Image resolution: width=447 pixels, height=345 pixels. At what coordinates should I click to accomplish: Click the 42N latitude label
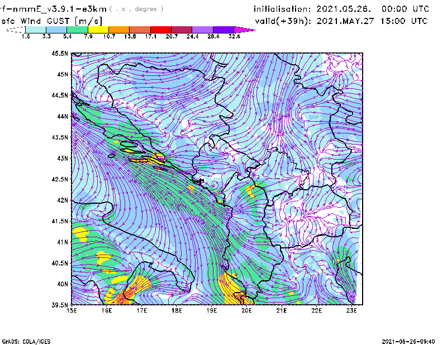(x=63, y=200)
